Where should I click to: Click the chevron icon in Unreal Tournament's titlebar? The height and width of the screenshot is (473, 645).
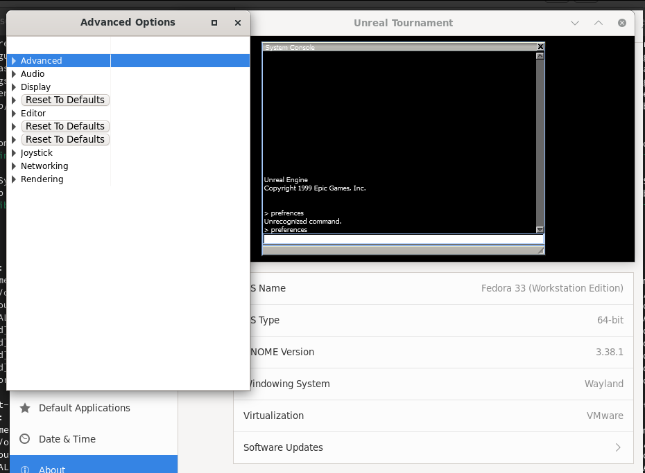[x=574, y=22]
